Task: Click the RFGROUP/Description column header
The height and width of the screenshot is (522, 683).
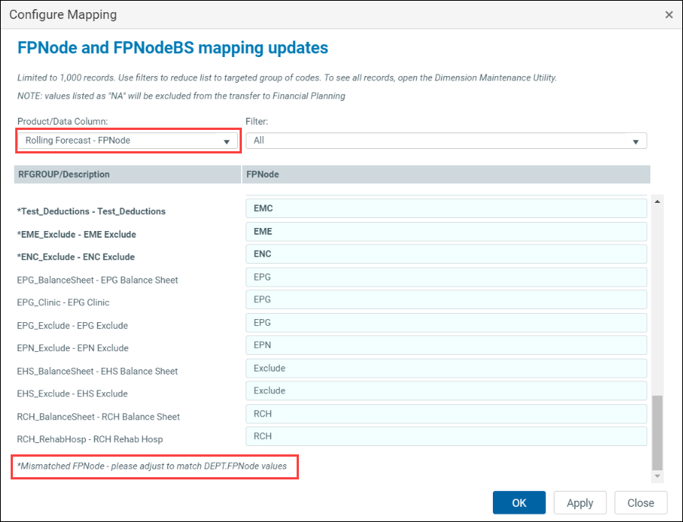Action: tap(127, 175)
